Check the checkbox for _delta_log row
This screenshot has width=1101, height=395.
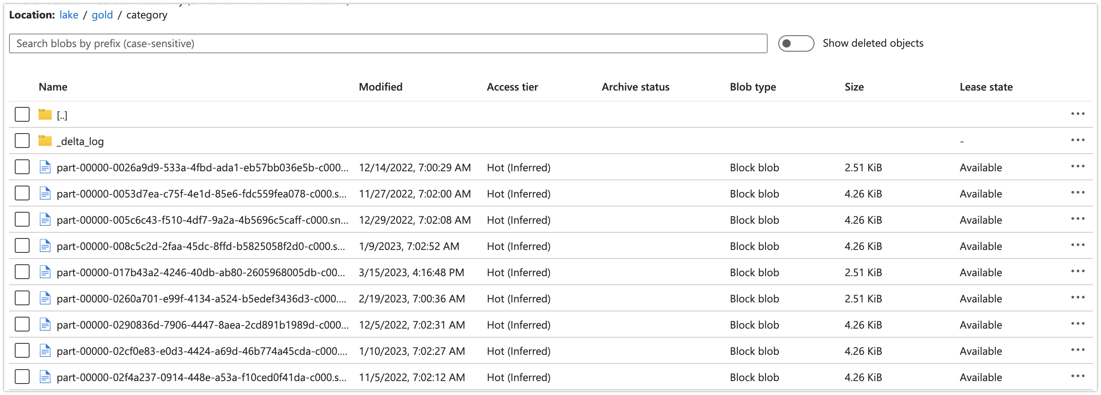[x=22, y=141]
